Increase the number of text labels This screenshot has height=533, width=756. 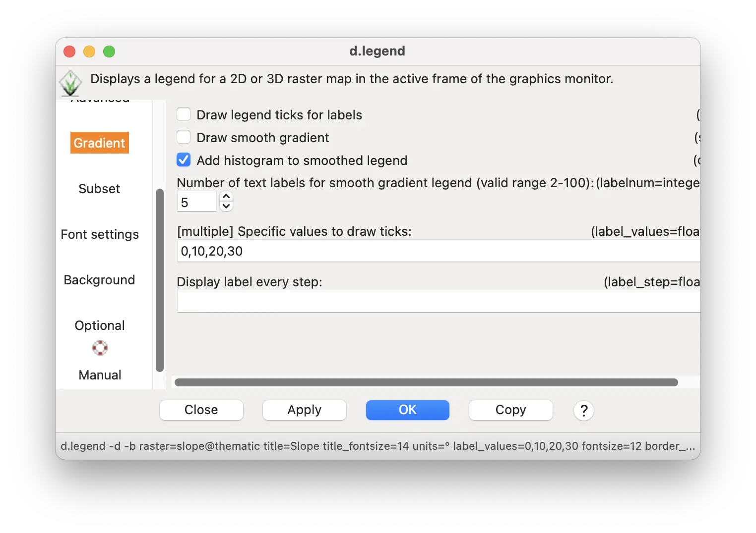tap(226, 197)
